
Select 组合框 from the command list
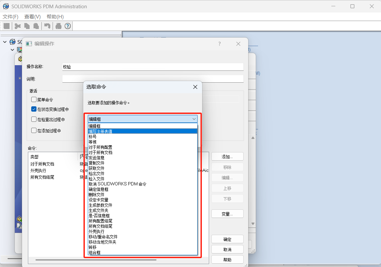click(x=142, y=253)
